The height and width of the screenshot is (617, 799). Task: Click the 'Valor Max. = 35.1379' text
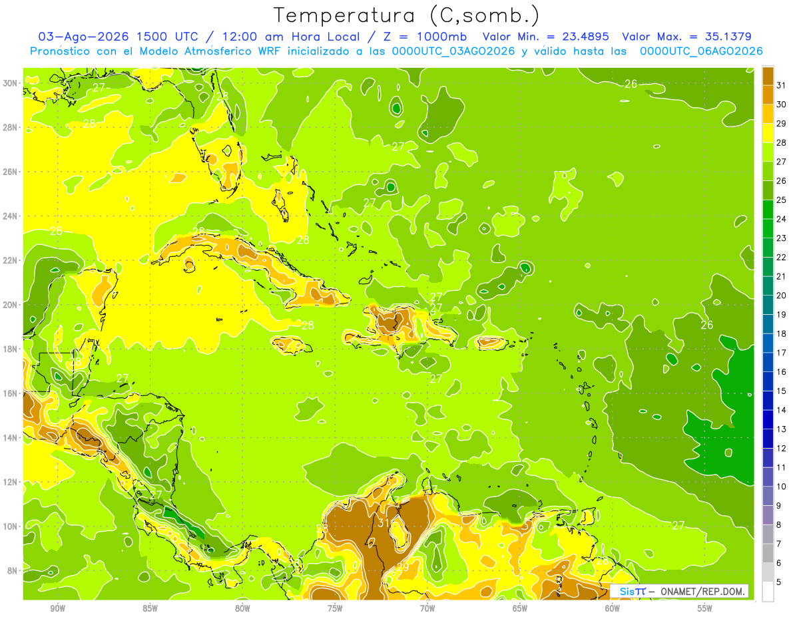tap(686, 37)
